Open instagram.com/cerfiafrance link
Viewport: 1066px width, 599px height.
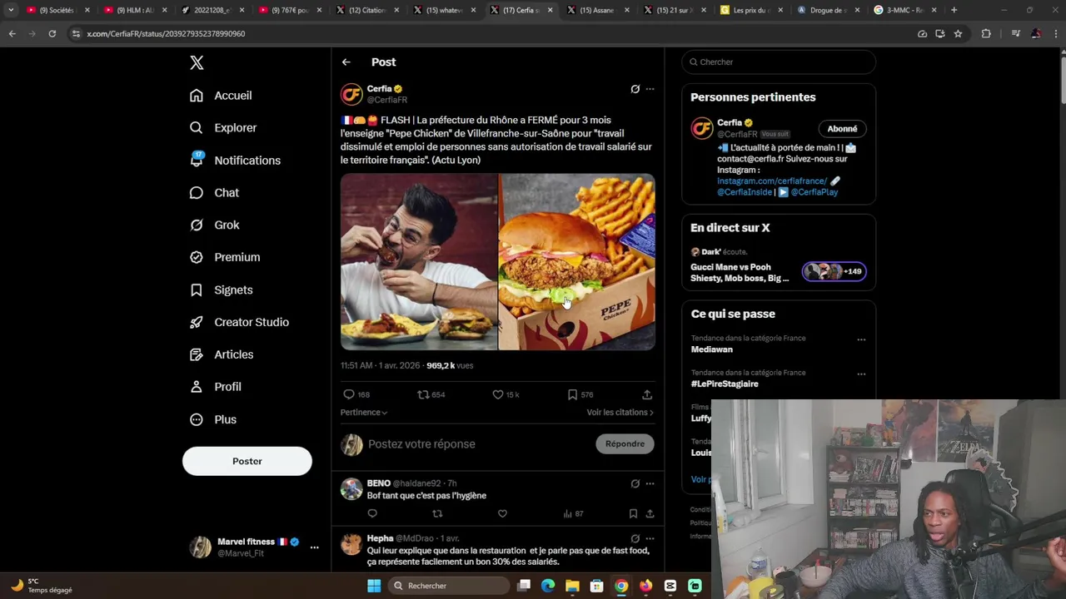pos(772,181)
